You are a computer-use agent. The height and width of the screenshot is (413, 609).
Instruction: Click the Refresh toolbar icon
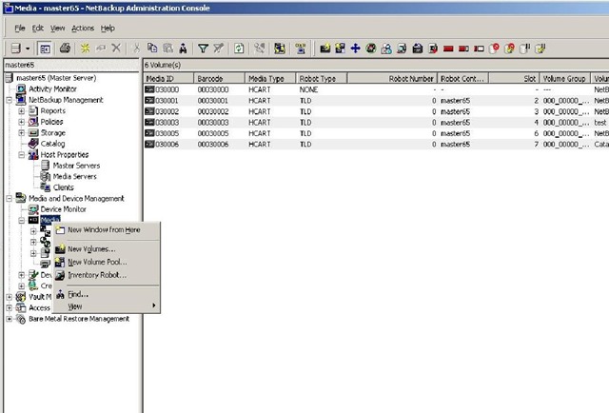[239, 49]
